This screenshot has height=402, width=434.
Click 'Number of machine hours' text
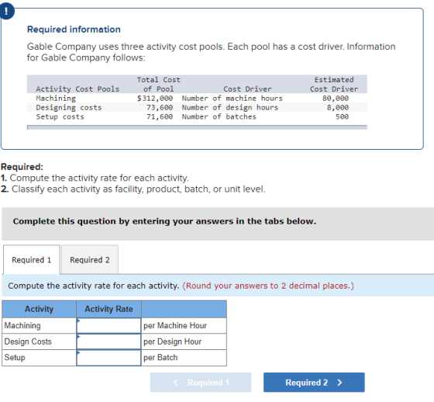coord(232,98)
